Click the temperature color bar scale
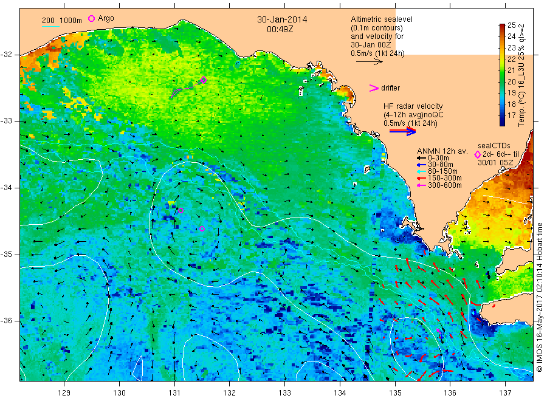This screenshot has height=401, width=547. pyautogui.click(x=503, y=75)
